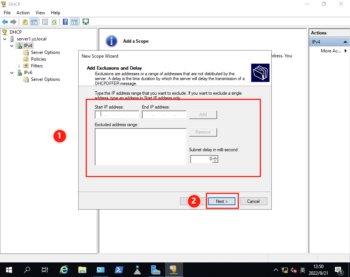Click the monitor icon at toolbar end

coord(86,22)
